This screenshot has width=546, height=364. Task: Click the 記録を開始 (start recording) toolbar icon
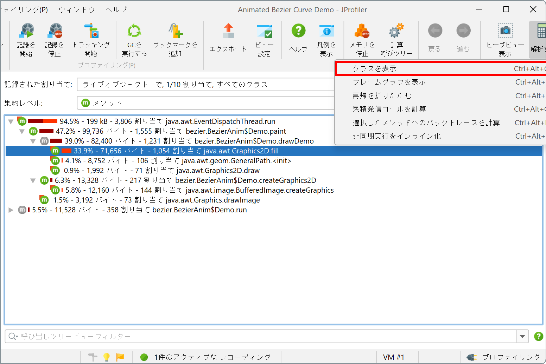point(26,31)
